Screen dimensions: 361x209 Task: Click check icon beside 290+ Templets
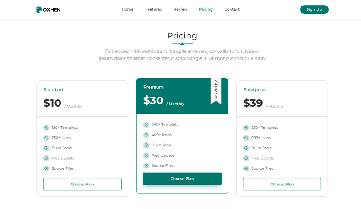pos(146,125)
